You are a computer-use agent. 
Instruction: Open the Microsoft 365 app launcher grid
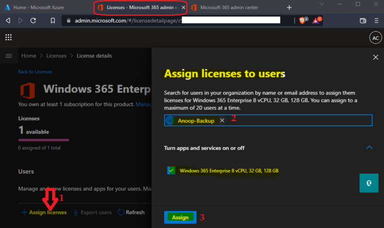click(8, 37)
